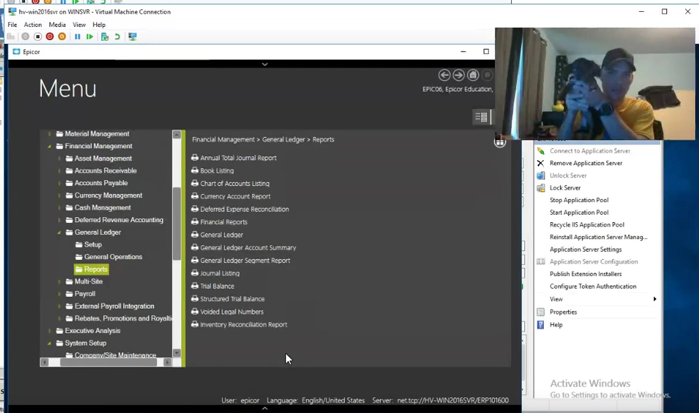Click the Epicor window title icon
This screenshot has height=413, width=699.
pyautogui.click(x=16, y=51)
